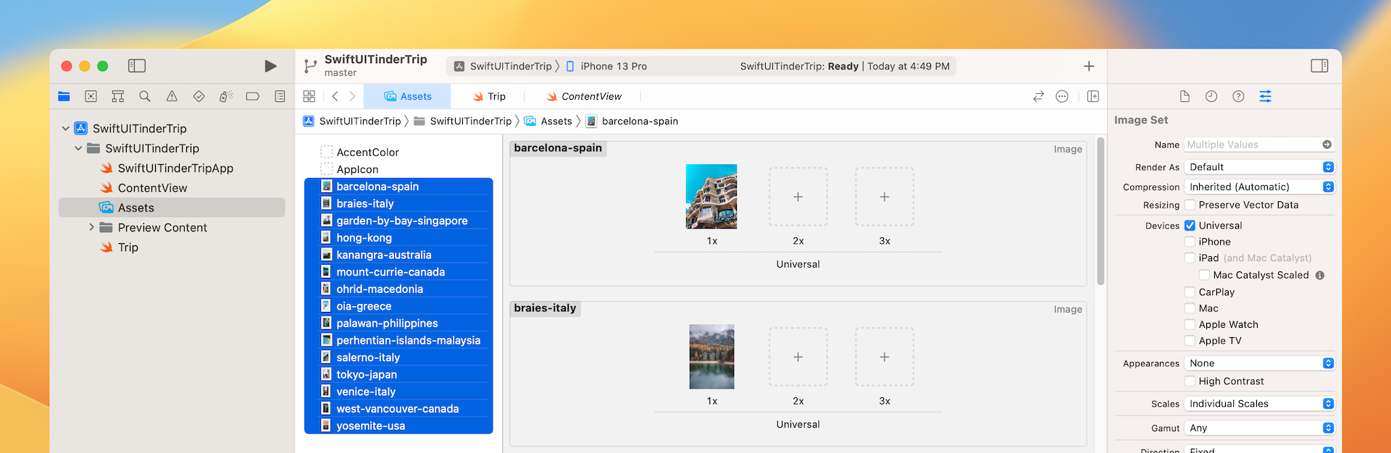The height and width of the screenshot is (453, 1391).
Task: Click the 2x slot for barcelona-spain
Action: click(x=798, y=197)
